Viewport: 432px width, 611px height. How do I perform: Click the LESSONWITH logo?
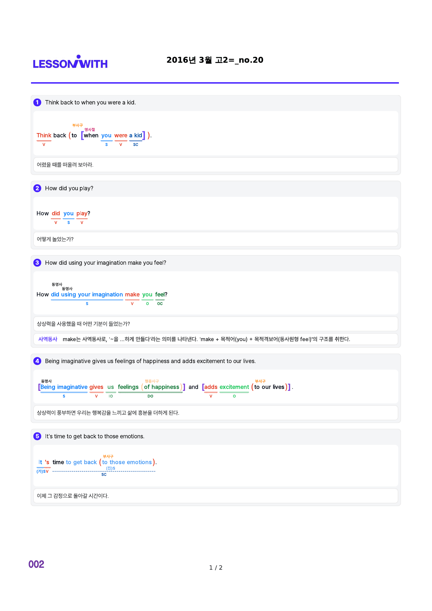click(70, 62)
